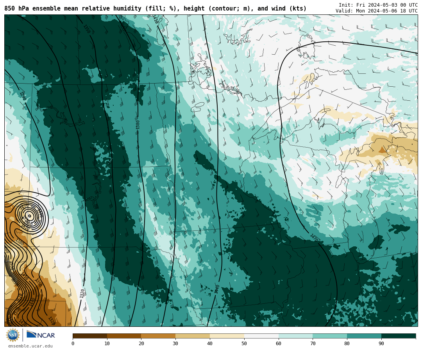422x351 pixels.
Task: Click the center of the closed low contours
Action: [29, 216]
